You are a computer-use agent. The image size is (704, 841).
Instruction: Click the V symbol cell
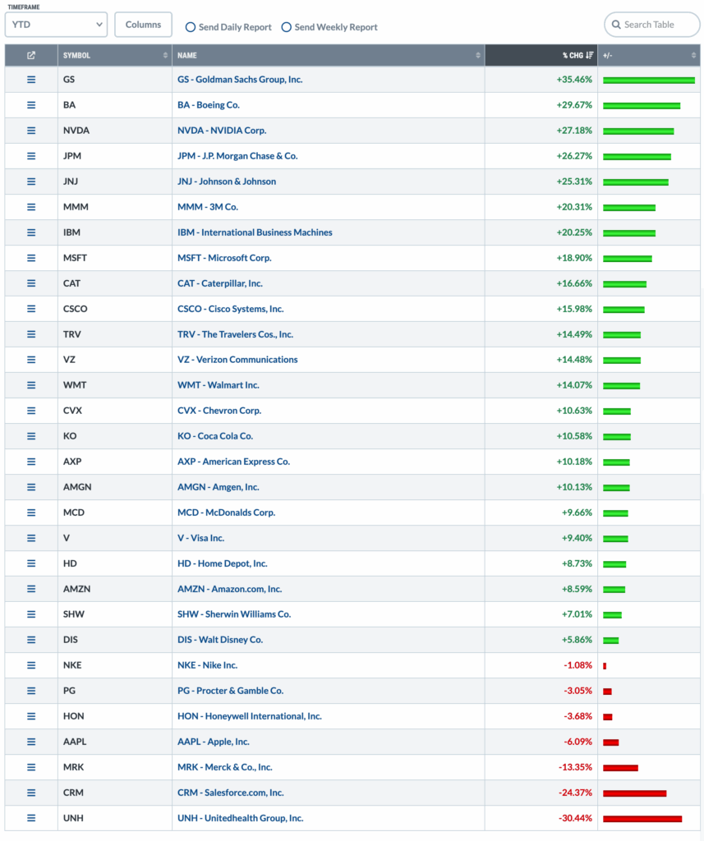(x=115, y=538)
